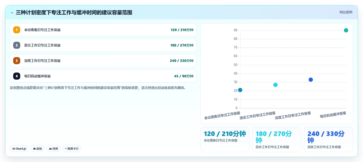
Task: Click the teal chart point at 21
Action: tap(240, 90)
